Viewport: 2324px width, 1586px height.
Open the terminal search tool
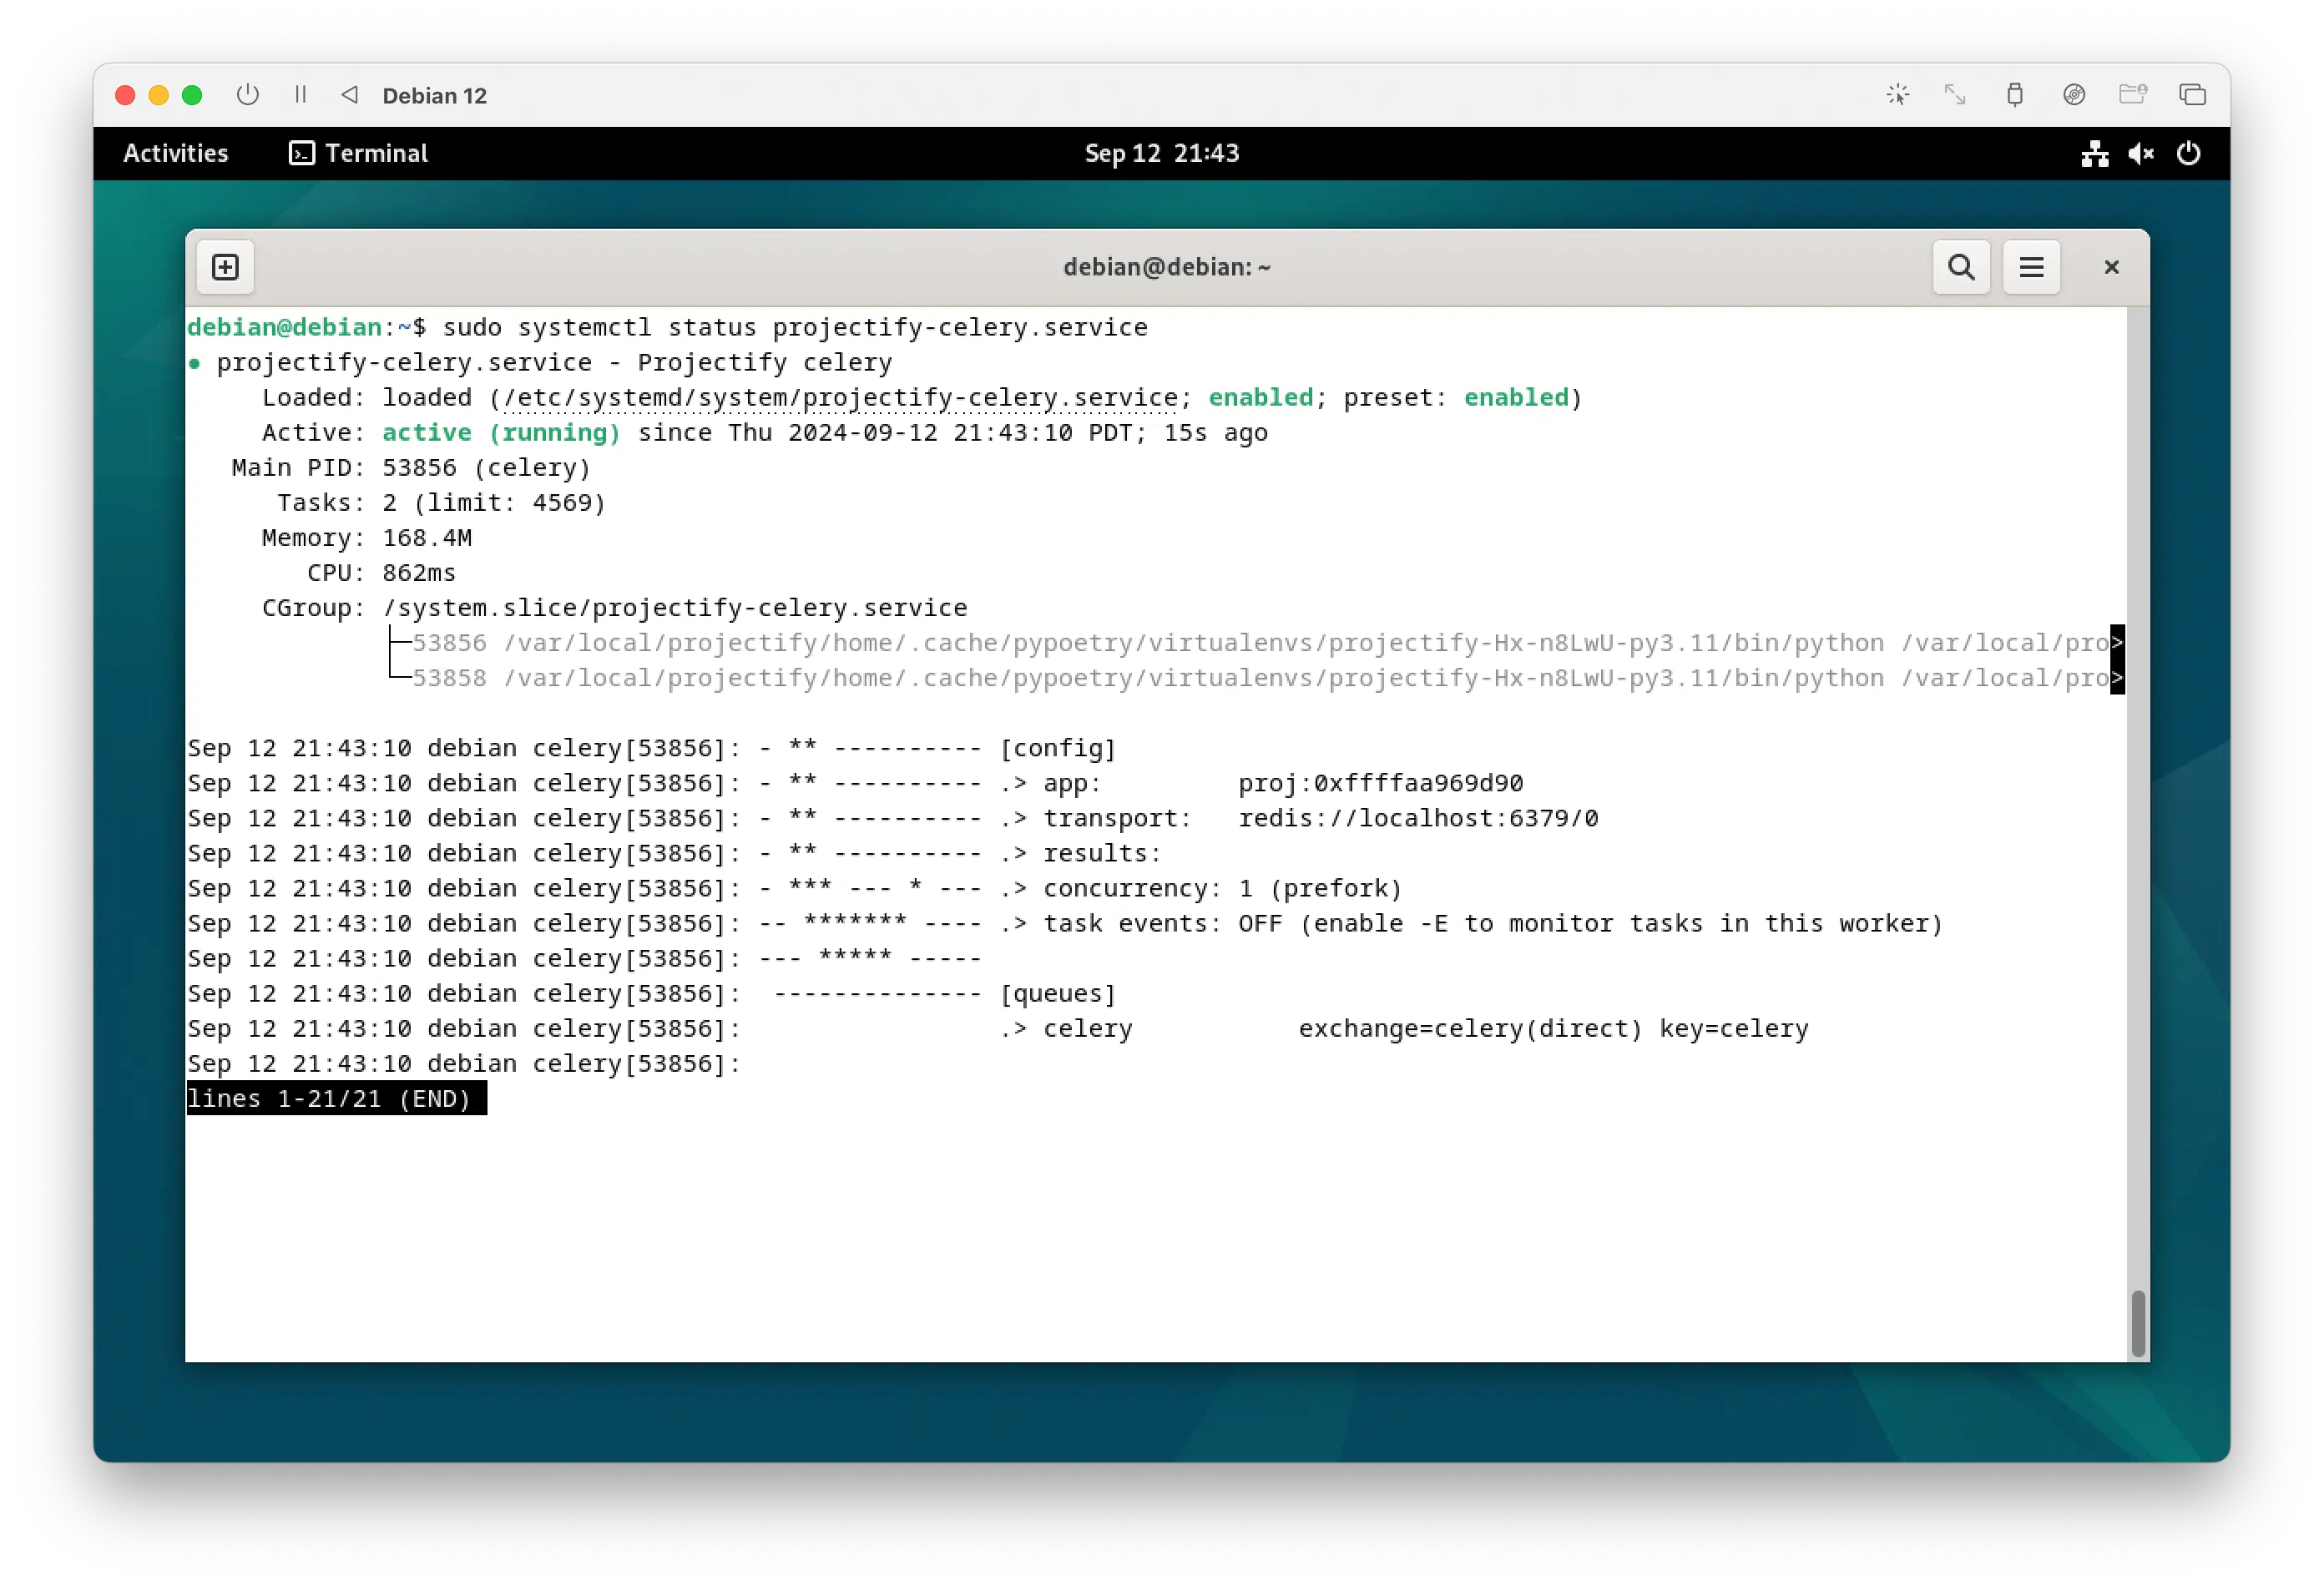(x=1960, y=267)
